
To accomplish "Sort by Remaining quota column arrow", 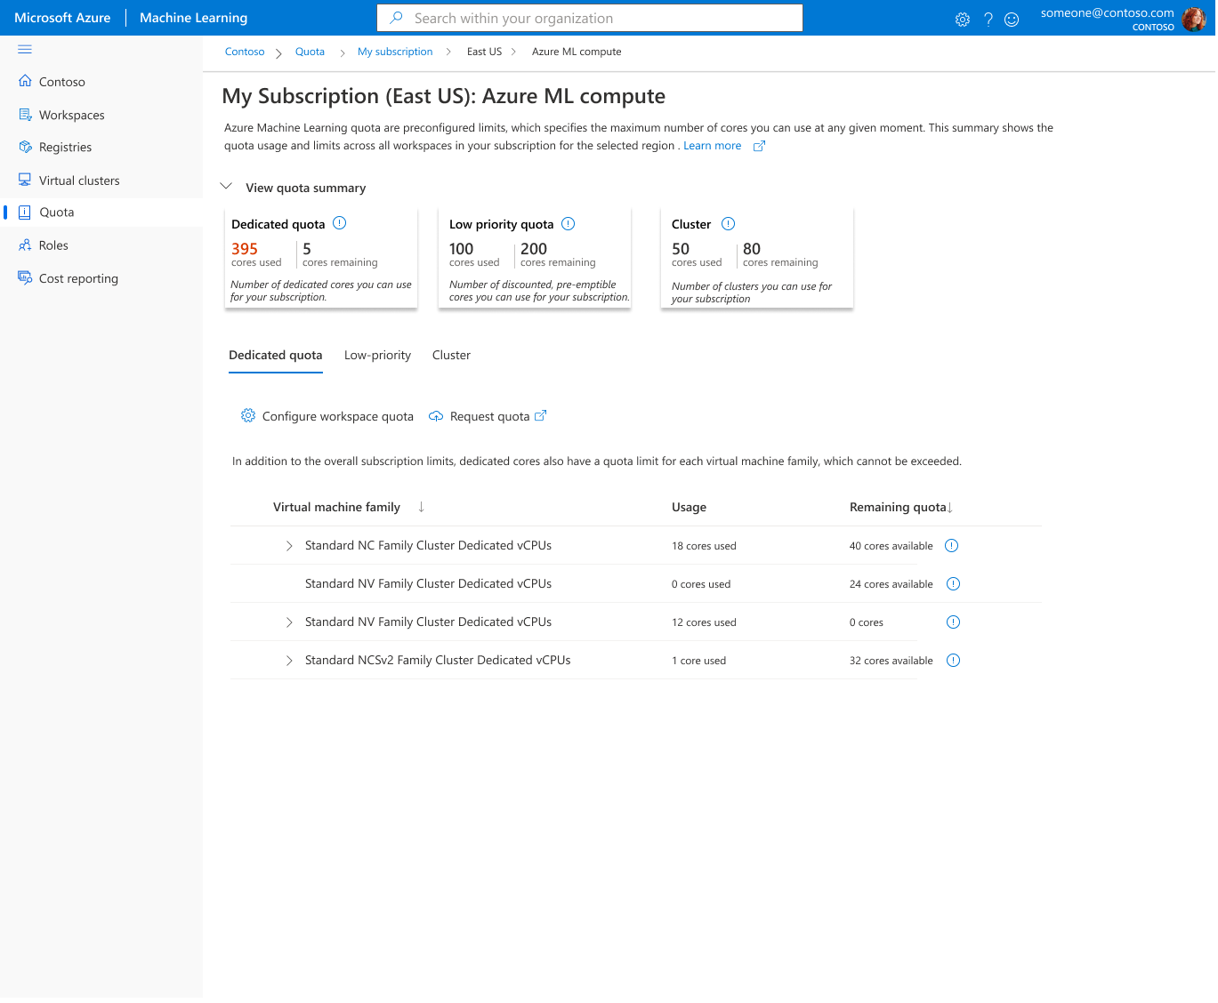I will pos(949,508).
